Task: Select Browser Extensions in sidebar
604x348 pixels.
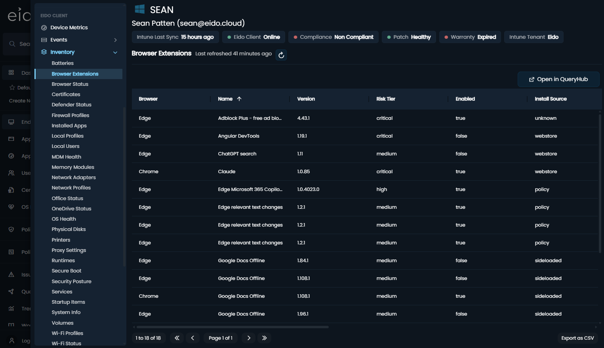Action: [78, 74]
